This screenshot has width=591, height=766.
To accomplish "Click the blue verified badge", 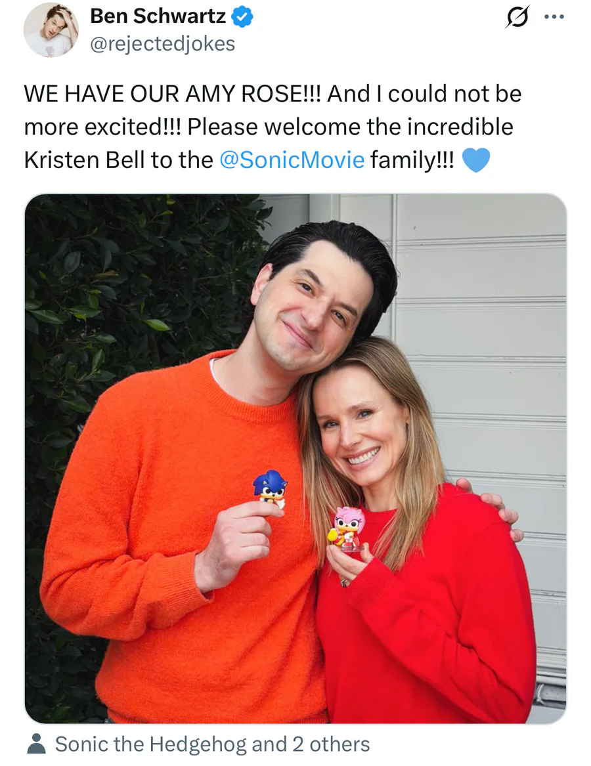I will (x=243, y=17).
